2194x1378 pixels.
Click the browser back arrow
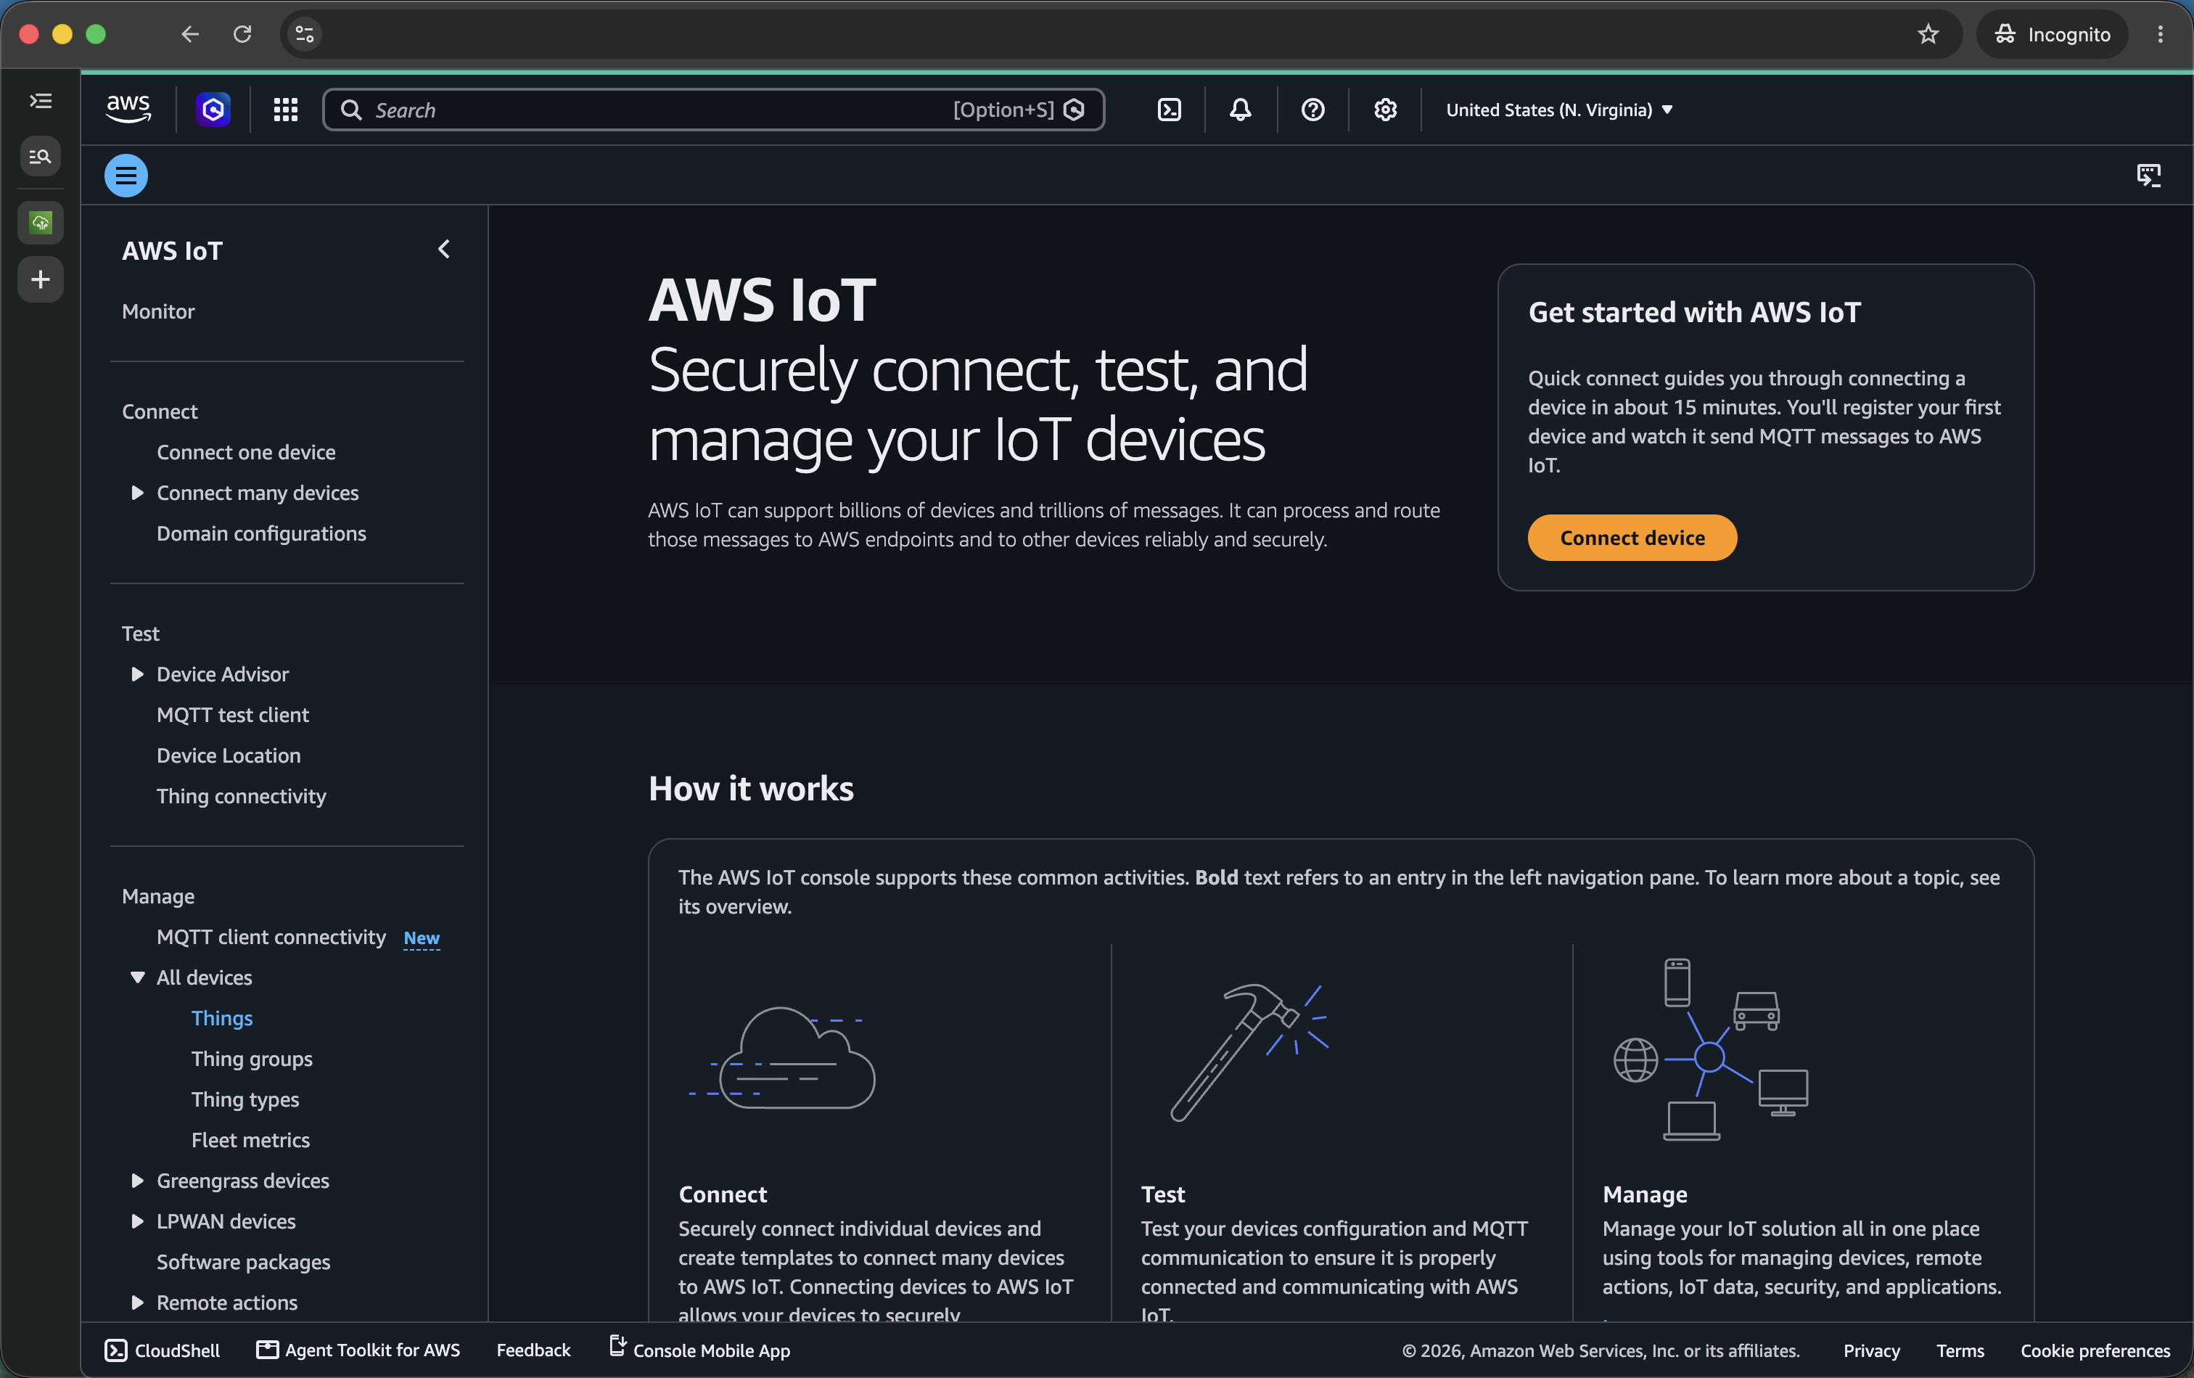coord(189,35)
